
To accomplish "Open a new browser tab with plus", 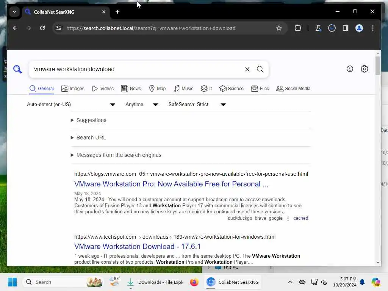I will (117, 12).
